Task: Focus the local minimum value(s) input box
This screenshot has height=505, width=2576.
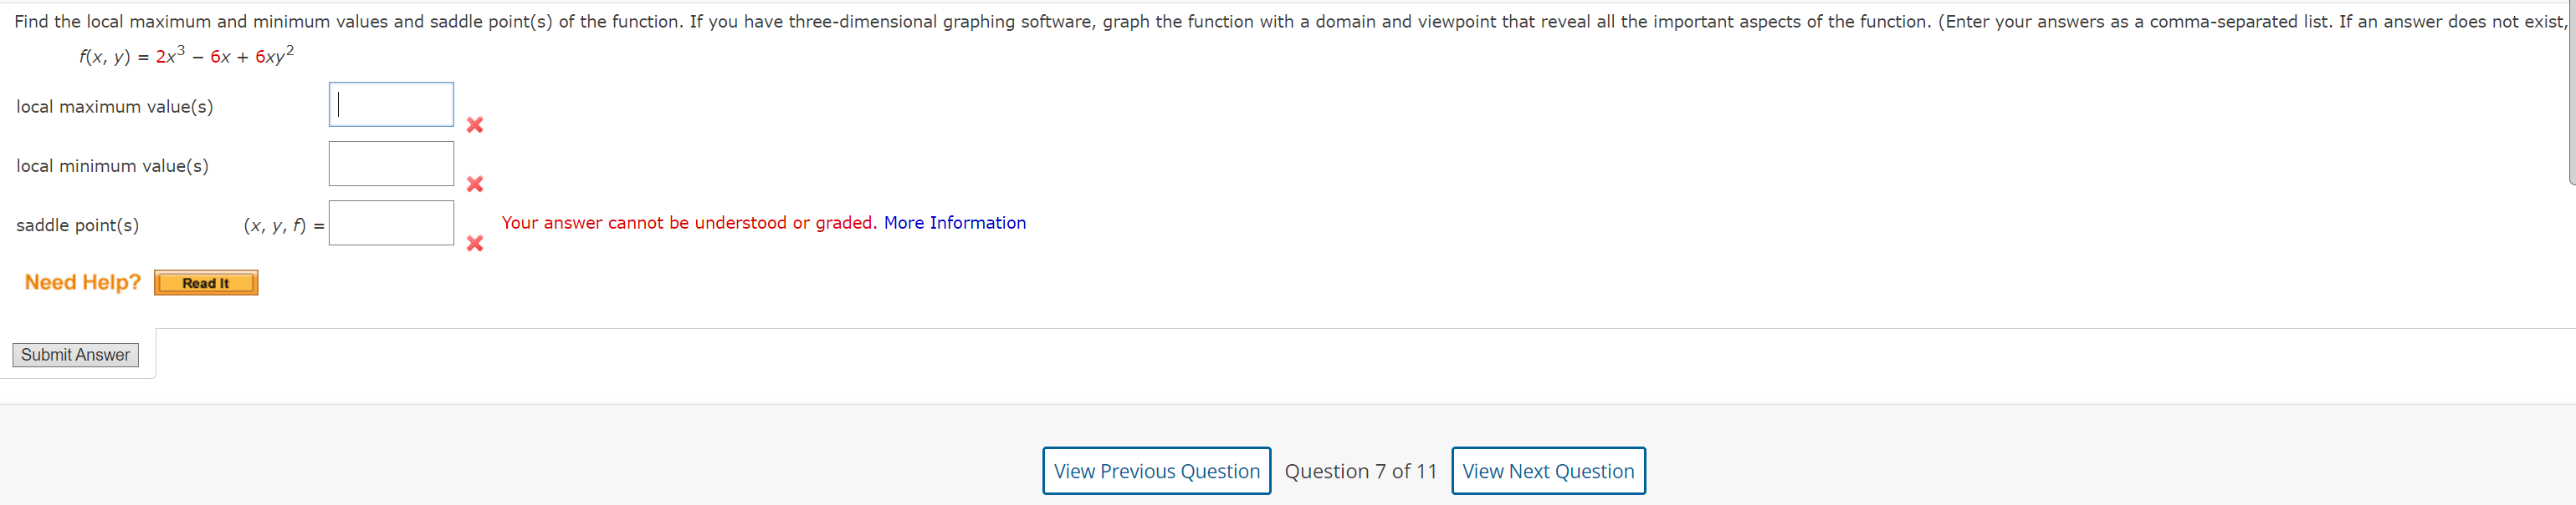Action: (391, 164)
